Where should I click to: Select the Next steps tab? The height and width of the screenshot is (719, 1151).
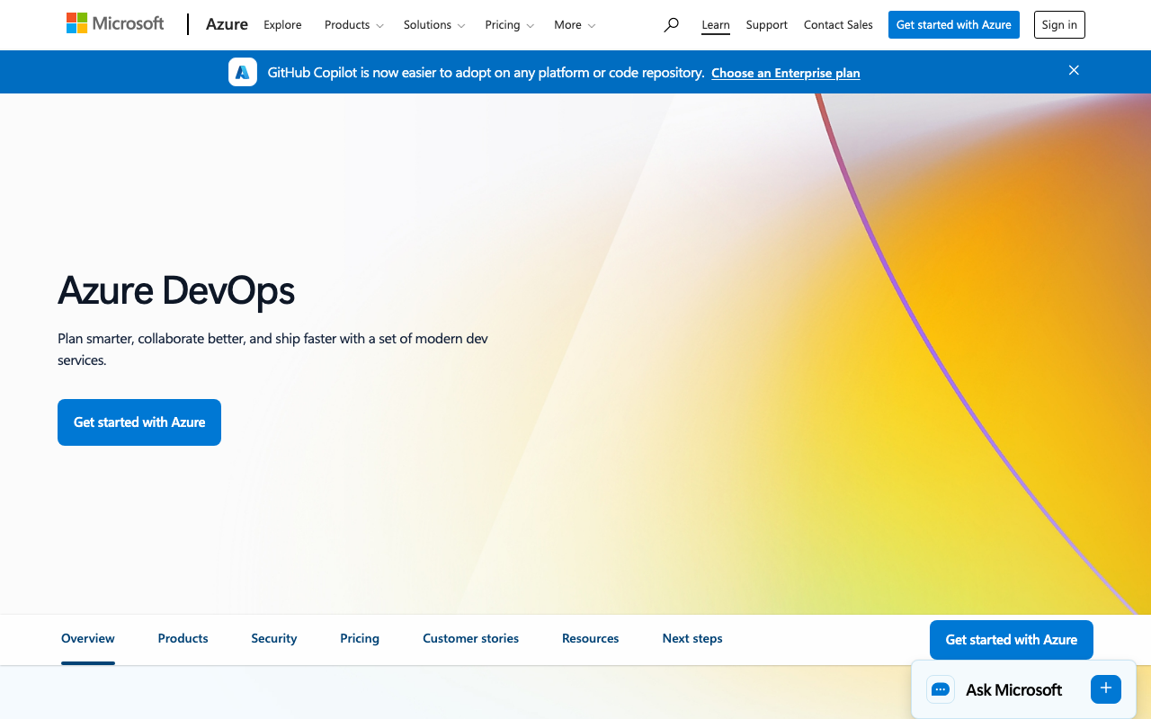tap(692, 639)
